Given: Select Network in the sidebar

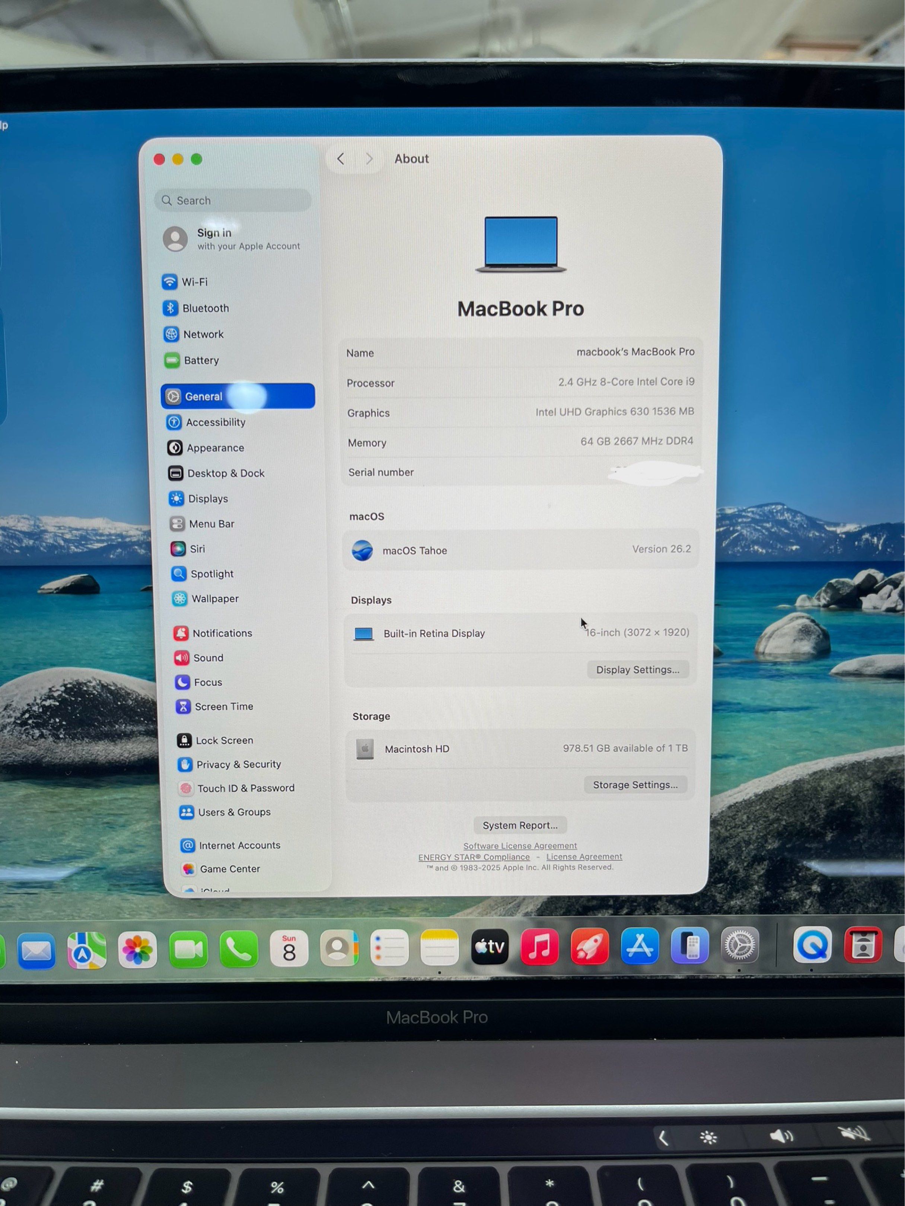Looking at the screenshot, I should click(194, 334).
